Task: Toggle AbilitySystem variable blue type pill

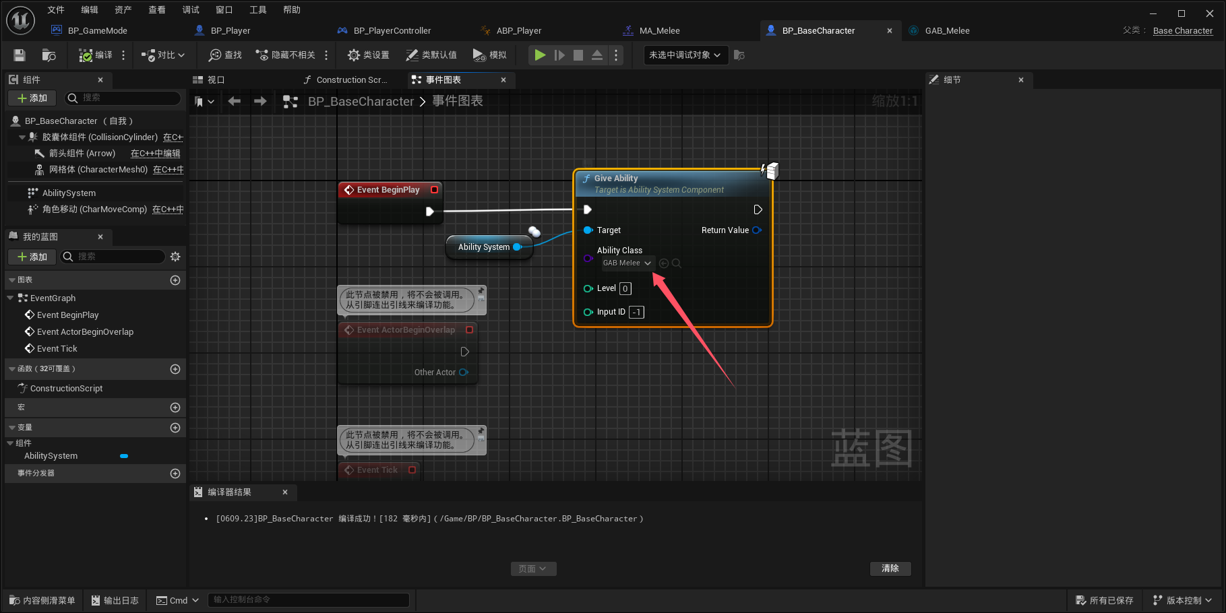Action: (x=124, y=456)
